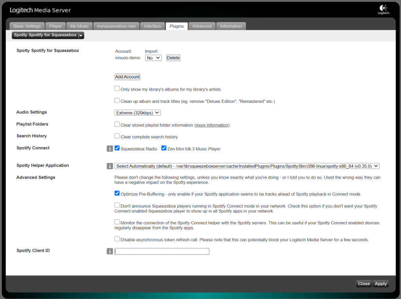Open the Advanced tab
401x299 pixels.
coord(202,26)
